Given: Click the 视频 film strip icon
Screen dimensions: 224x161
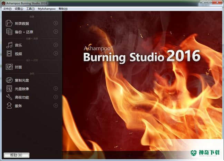Looking at the screenshot, I should [9, 54].
